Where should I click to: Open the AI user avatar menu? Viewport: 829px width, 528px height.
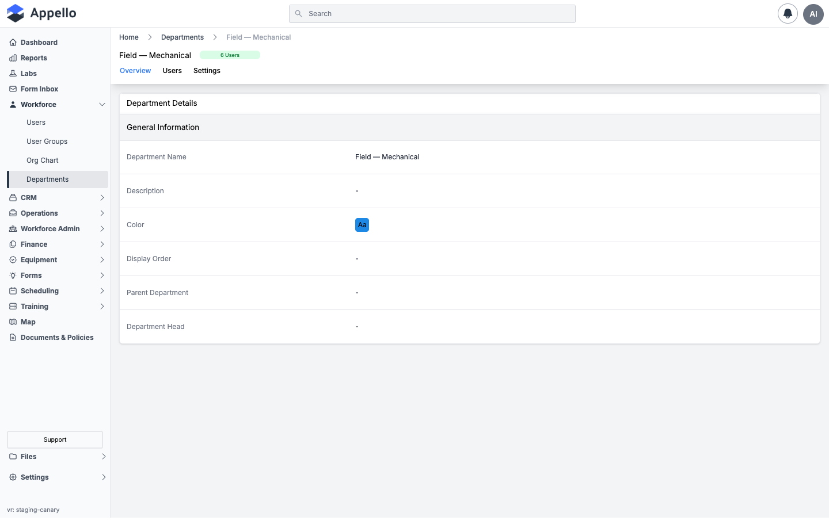813,14
